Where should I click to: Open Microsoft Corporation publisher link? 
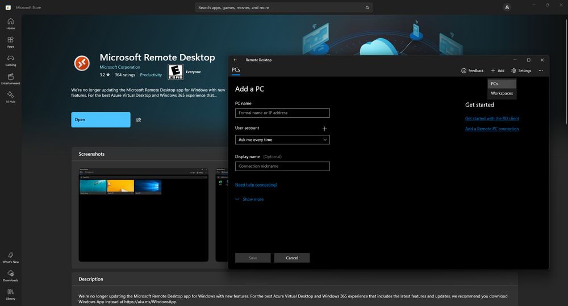point(120,67)
